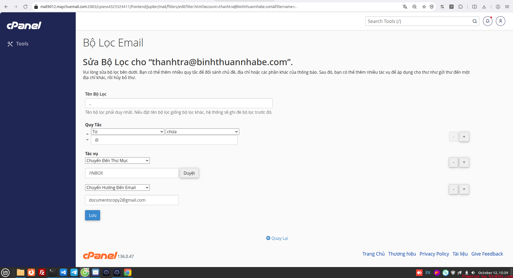Screen dimensions: 513x278
Task: Expand the match type dropdown 'chứa'
Action: click(x=202, y=132)
